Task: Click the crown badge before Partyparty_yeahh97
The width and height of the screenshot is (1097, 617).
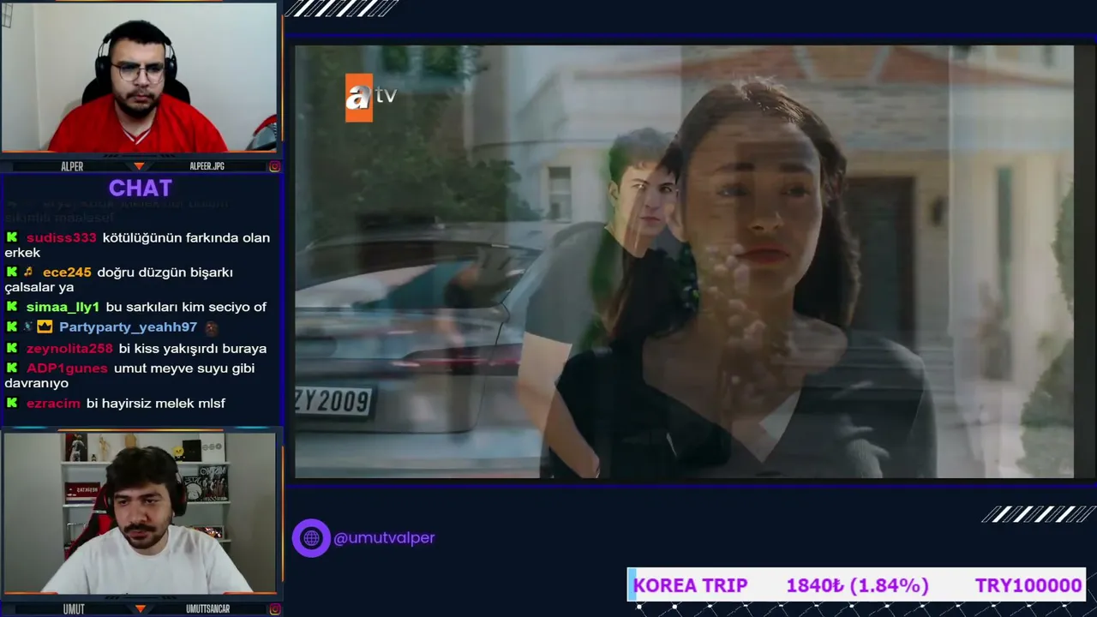Action: point(45,326)
